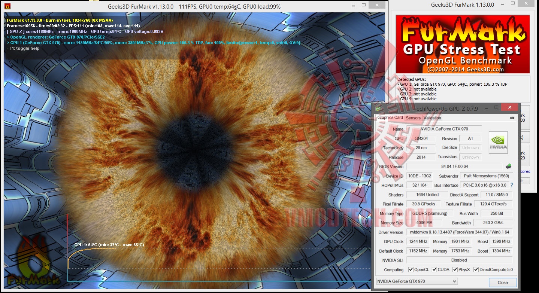Click the 'GPU 1: 64°C' temperature graph label
This screenshot has width=539, height=293.
109,245
